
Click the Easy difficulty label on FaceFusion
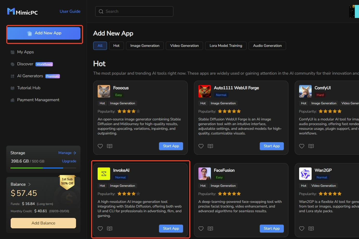[219, 177]
